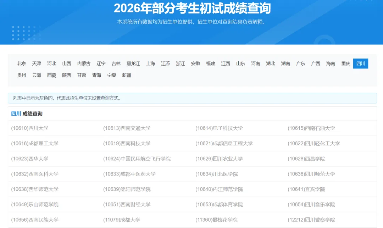383x228 pixels.
Task: Select the 上海 province tab
Action: [x=150, y=63]
